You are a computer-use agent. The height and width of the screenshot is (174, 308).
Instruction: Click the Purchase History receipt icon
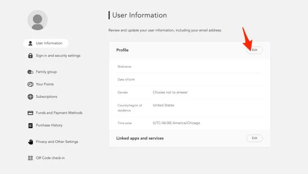[x=30, y=125]
